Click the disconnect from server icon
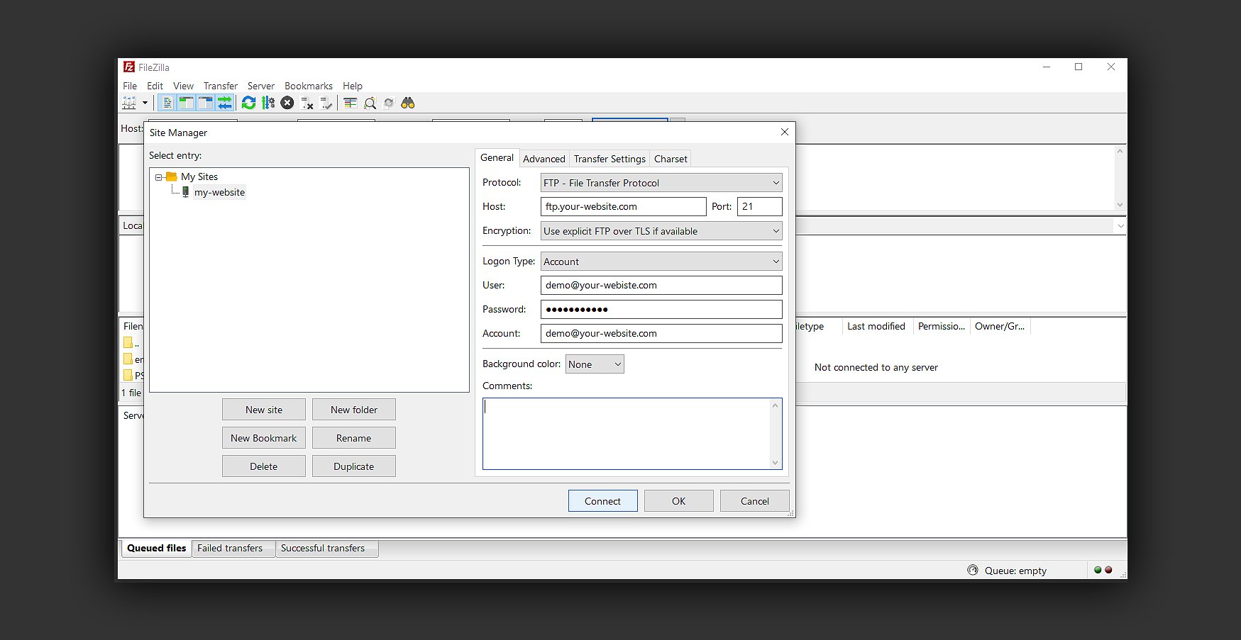This screenshot has width=1241, height=640. [307, 103]
